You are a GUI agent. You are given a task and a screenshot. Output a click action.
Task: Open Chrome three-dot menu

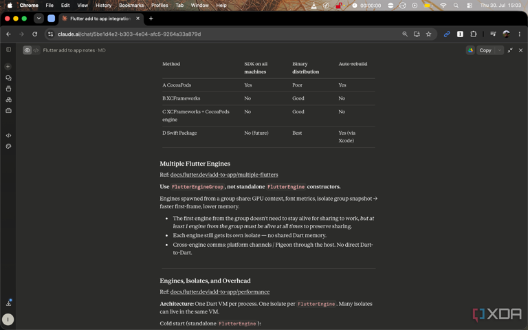coord(519,34)
